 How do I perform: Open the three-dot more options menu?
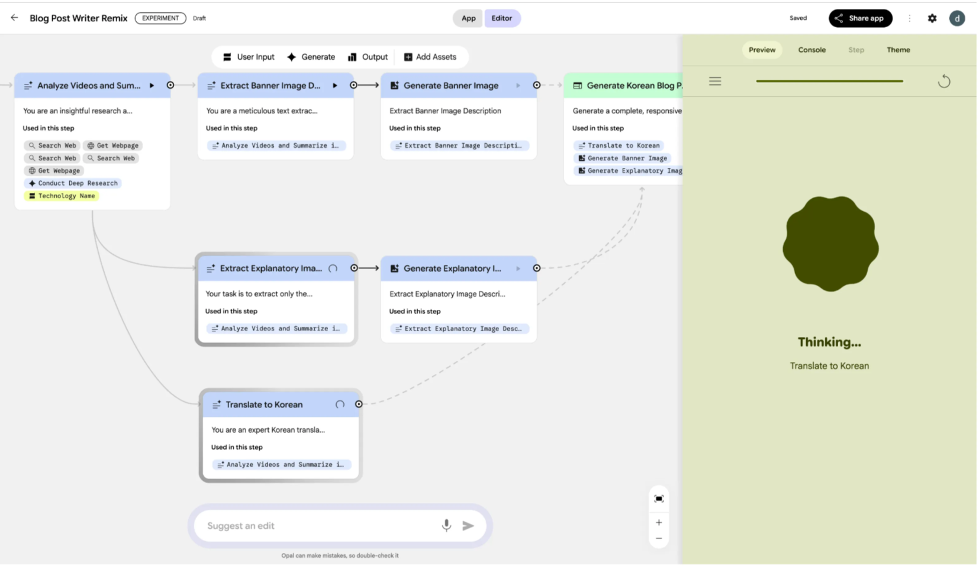point(909,18)
